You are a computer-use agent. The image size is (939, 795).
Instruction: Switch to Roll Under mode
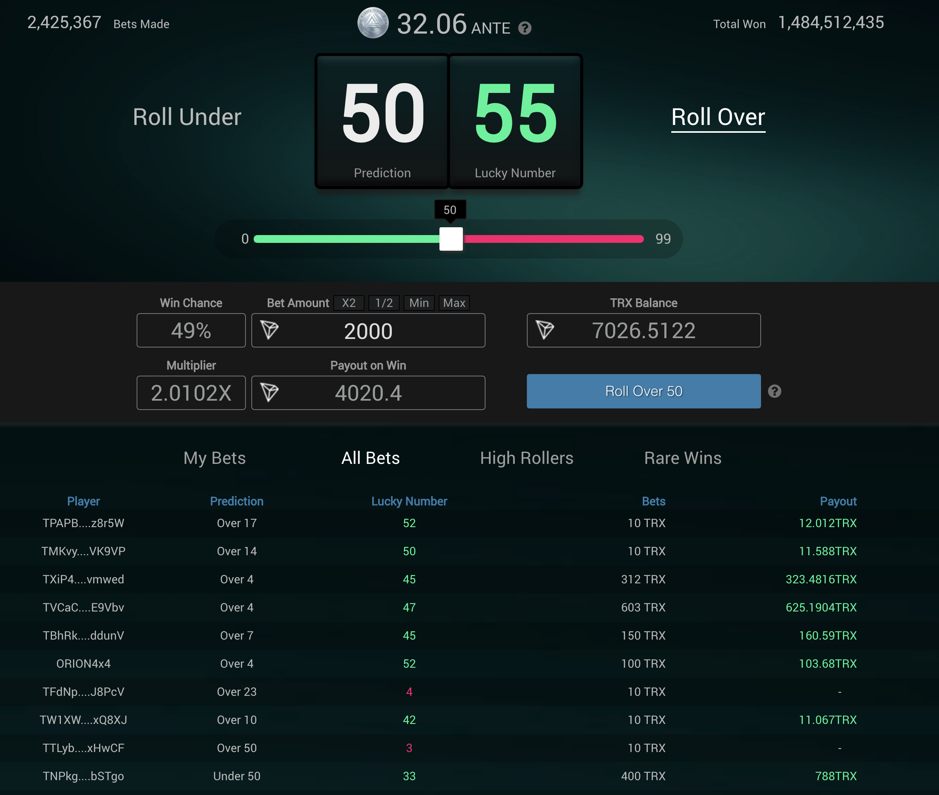187,117
